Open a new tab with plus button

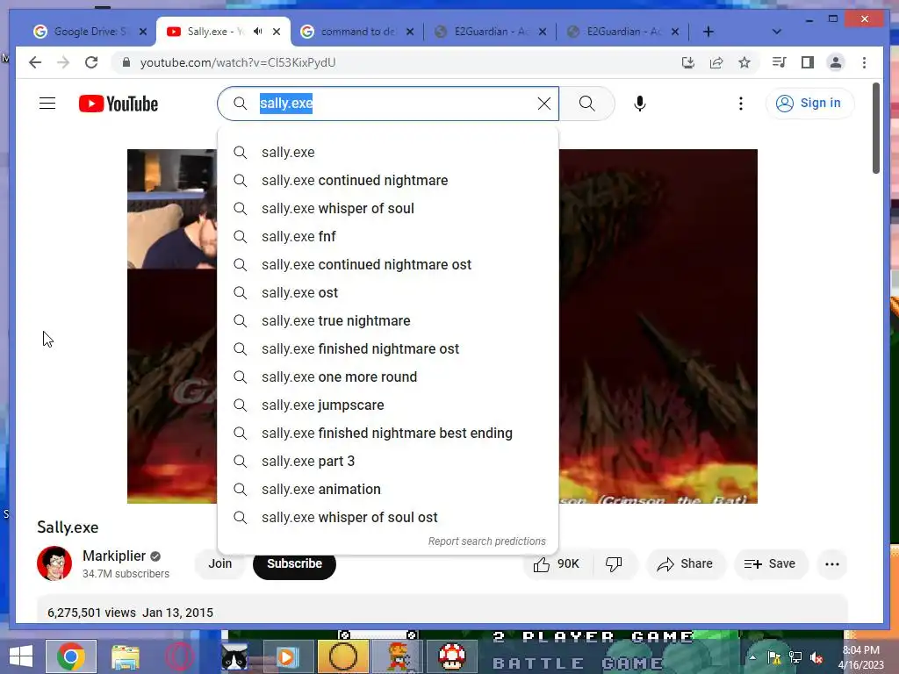708,32
